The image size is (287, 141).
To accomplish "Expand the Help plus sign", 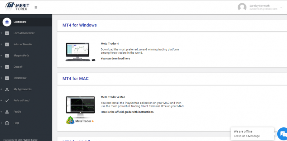I will coord(1,123).
